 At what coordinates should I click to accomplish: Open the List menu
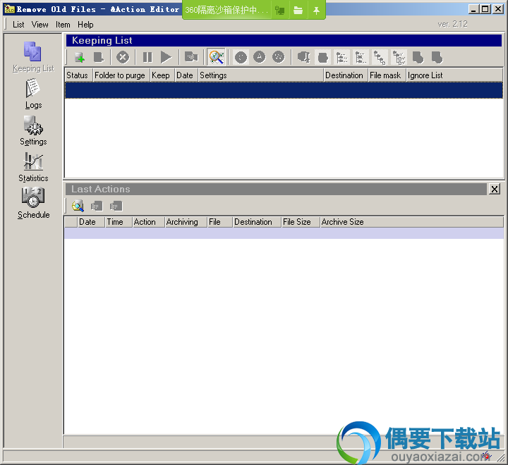18,25
